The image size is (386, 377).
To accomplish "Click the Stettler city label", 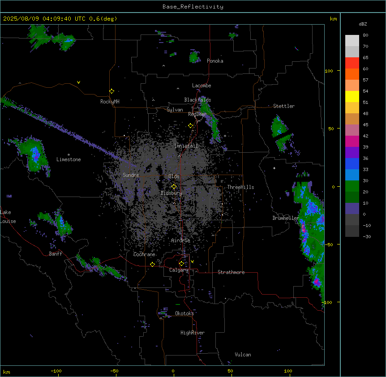I will pos(284,106).
